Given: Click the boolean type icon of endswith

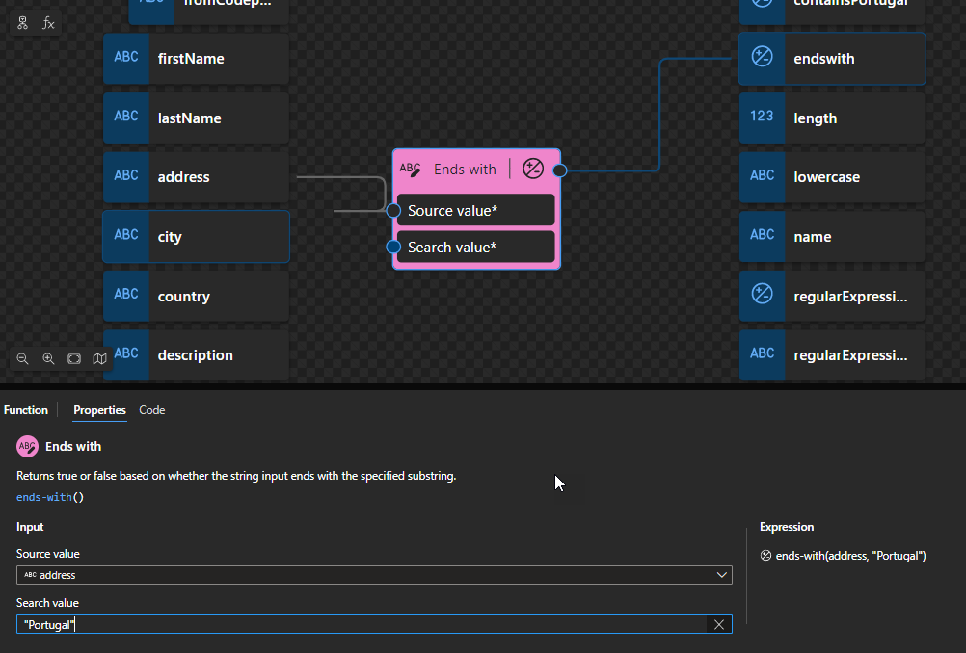Looking at the screenshot, I should pyautogui.click(x=762, y=58).
